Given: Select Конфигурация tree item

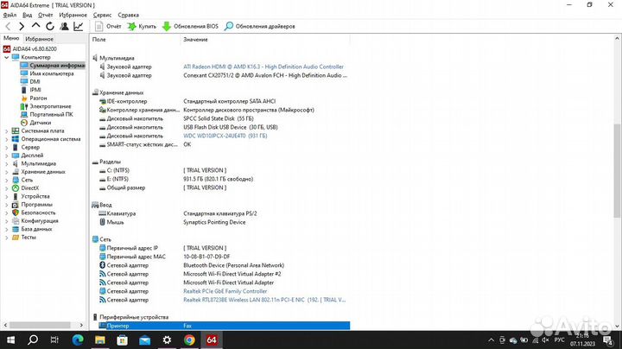Looking at the screenshot, I should pos(35,221).
